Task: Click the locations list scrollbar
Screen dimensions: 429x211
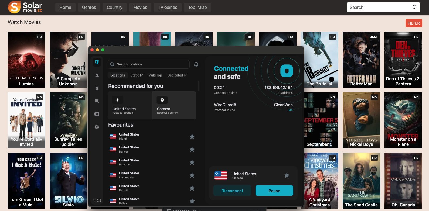Action: (x=198, y=86)
